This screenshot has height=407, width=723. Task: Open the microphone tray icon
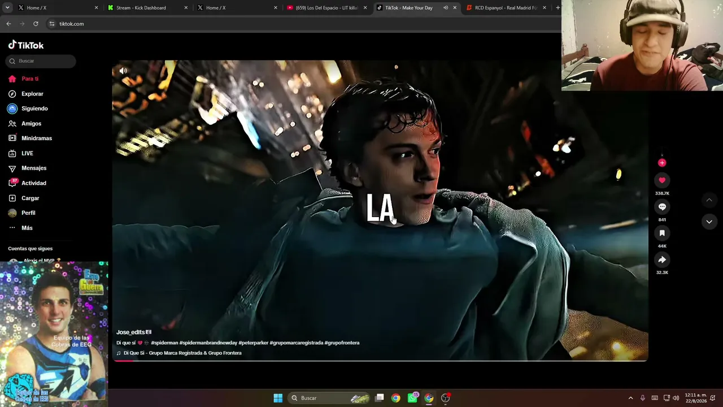point(642,398)
